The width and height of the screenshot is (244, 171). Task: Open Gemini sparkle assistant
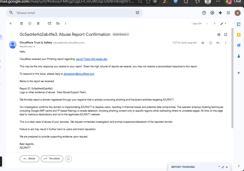(220, 13)
